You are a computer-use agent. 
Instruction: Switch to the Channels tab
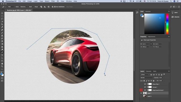[148, 71]
